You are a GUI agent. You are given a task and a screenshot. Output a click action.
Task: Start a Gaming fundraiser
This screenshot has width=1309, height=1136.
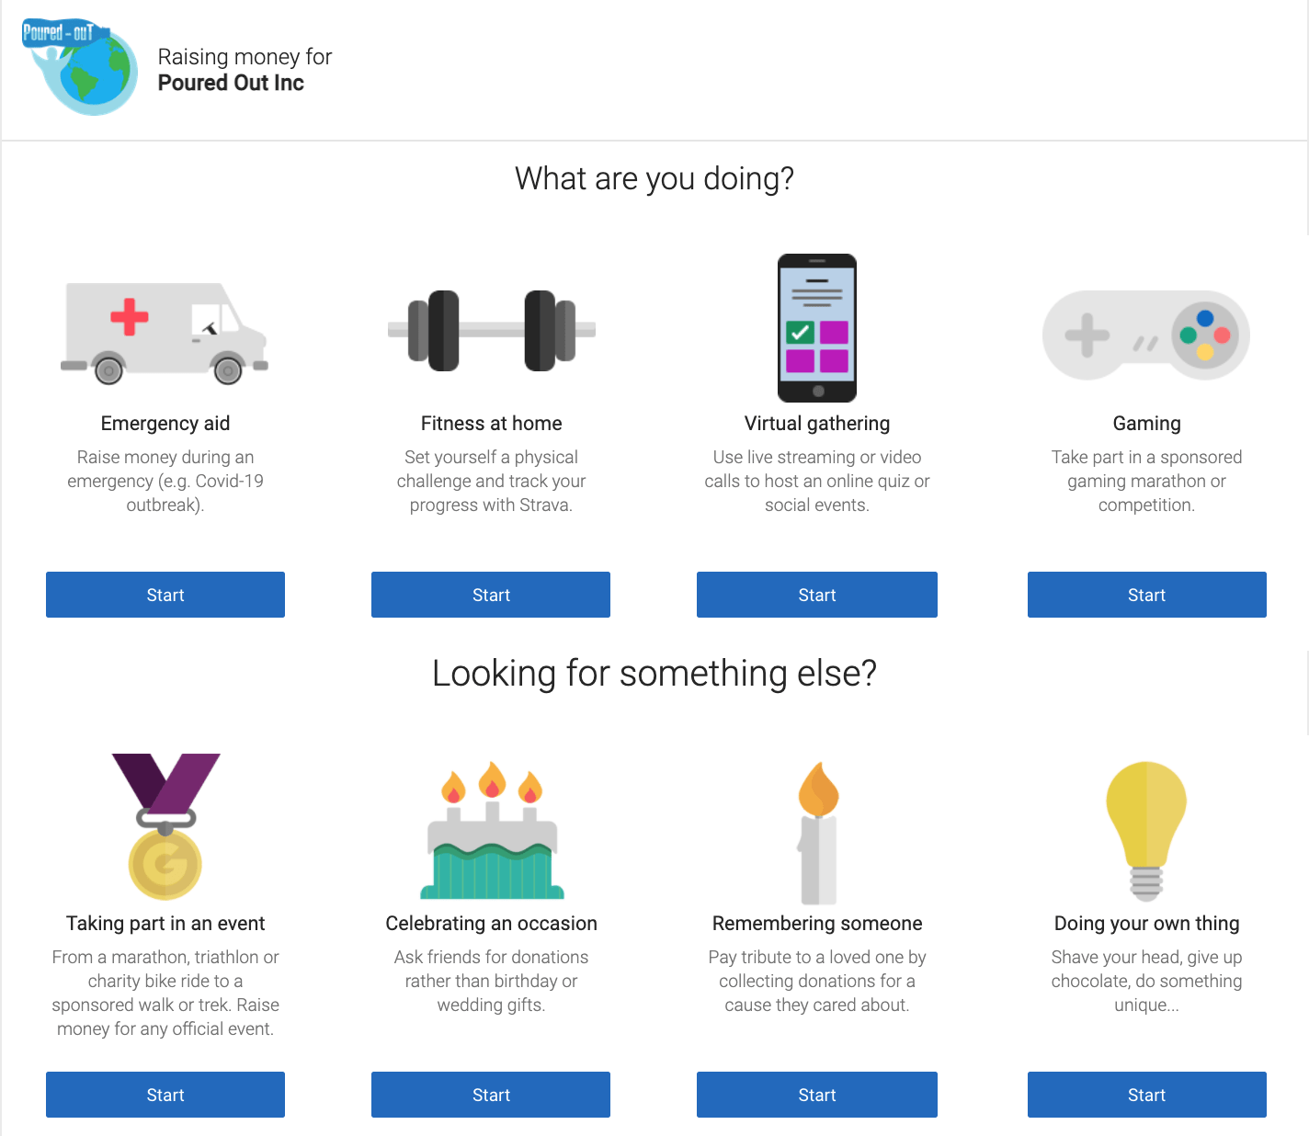pyautogui.click(x=1147, y=595)
